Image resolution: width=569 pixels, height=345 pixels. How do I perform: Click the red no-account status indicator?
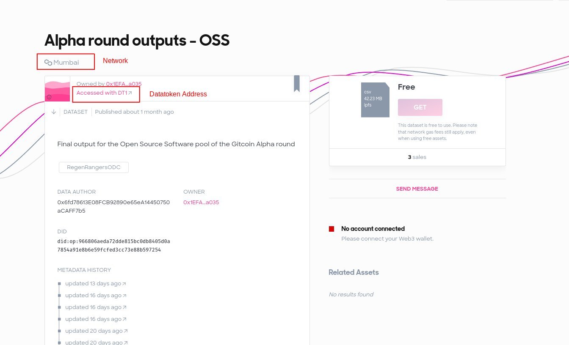coord(331,229)
